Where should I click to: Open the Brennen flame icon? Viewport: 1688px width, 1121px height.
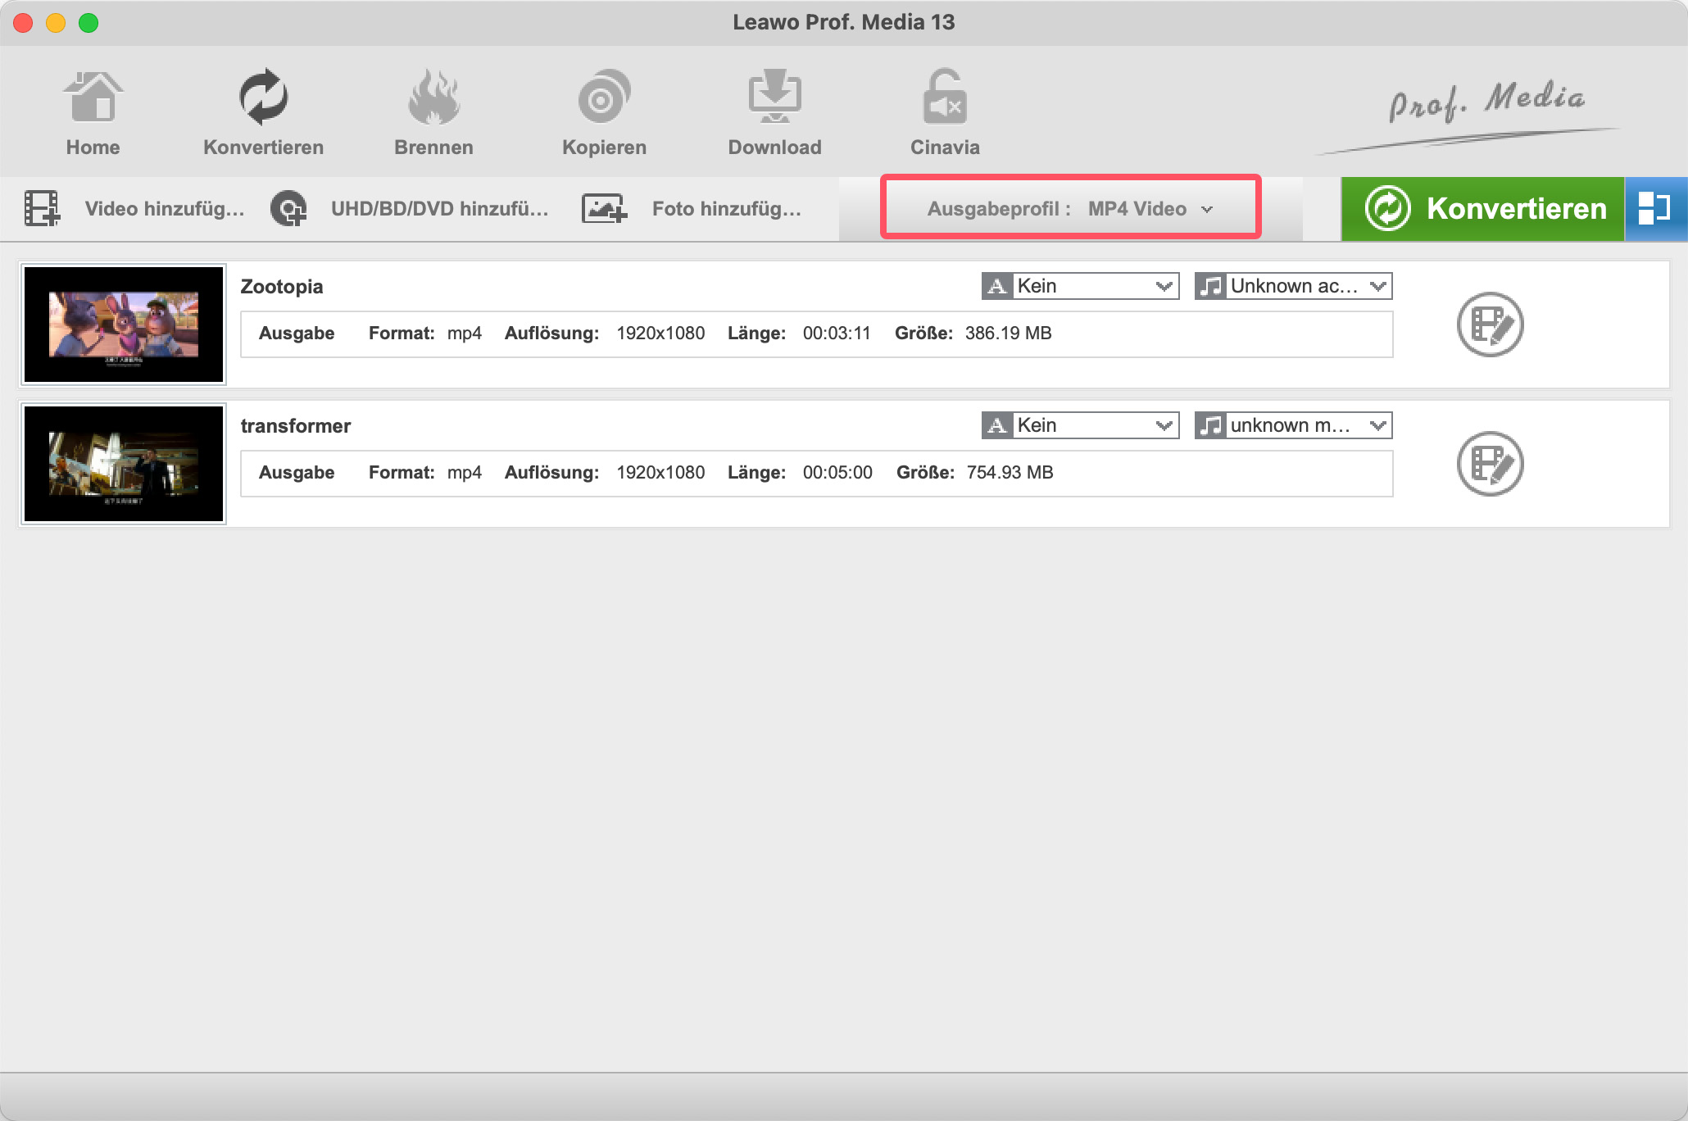pos(433,97)
